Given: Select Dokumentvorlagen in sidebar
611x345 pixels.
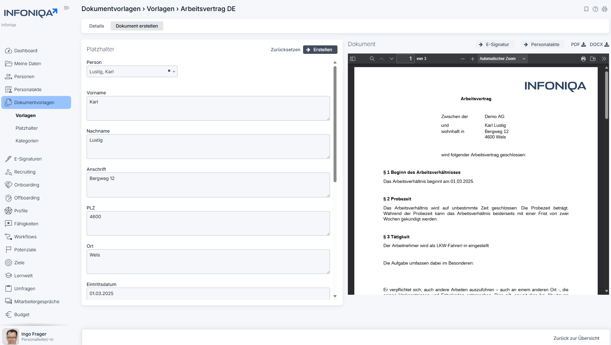Looking at the screenshot, I should tap(36, 102).
